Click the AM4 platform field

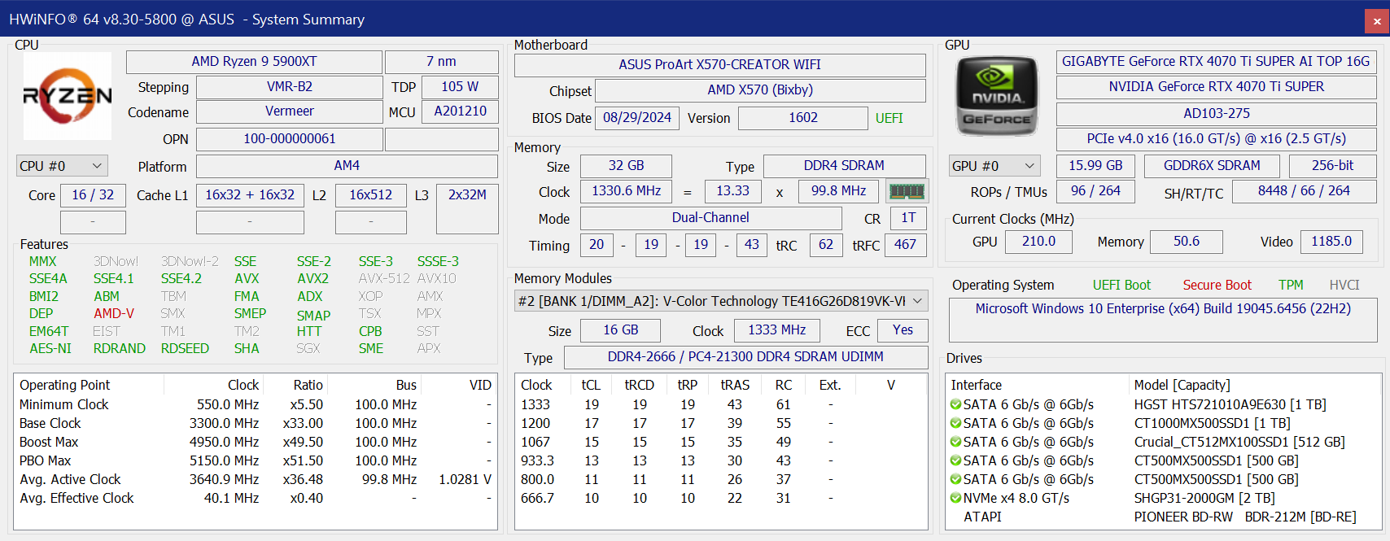(x=347, y=166)
